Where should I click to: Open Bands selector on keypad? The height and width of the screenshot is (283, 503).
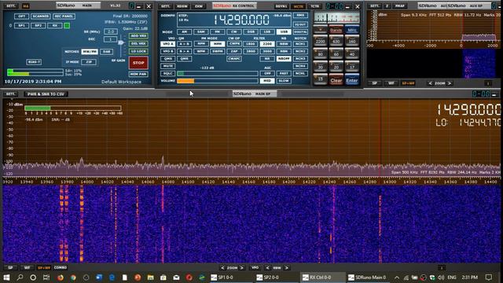(336, 30)
